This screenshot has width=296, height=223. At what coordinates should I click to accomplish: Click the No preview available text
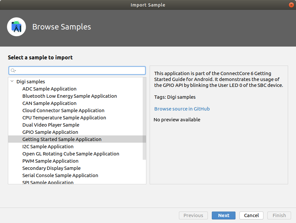177,120
